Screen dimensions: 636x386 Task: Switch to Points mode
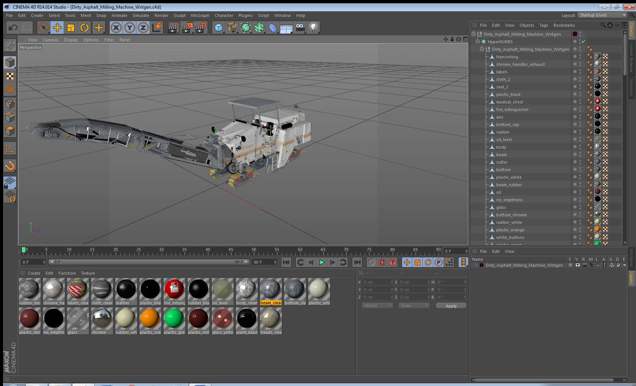(10, 103)
